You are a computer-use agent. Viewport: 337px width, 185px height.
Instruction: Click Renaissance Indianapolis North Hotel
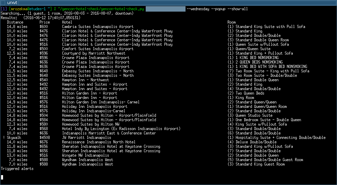[99, 142]
